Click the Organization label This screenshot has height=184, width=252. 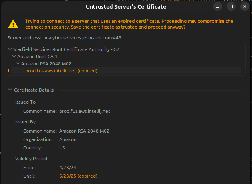(38, 139)
